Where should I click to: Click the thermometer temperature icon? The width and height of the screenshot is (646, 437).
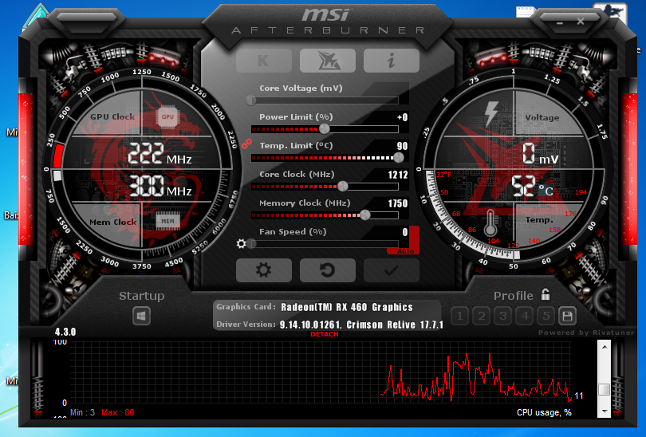pos(490,223)
